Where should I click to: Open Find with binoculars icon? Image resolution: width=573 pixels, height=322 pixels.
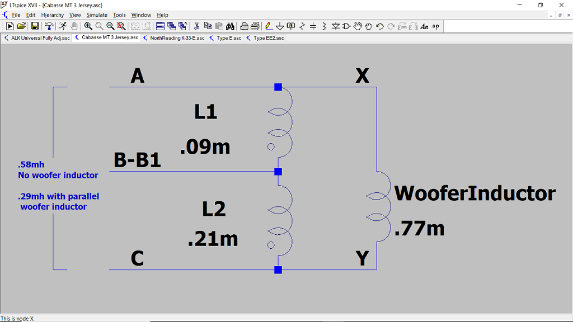tap(230, 26)
